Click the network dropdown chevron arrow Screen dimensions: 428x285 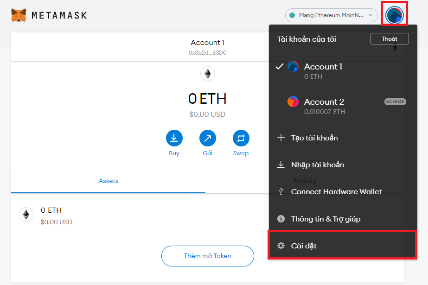371,15
